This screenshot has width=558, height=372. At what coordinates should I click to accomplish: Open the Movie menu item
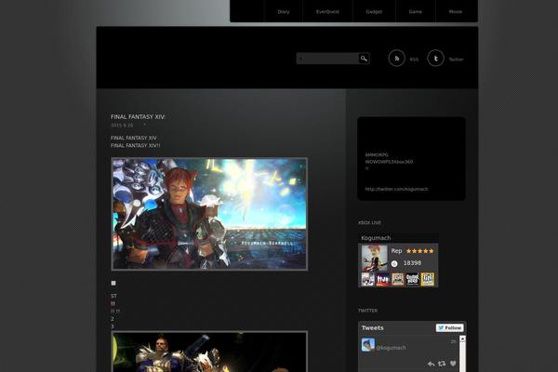pos(455,12)
